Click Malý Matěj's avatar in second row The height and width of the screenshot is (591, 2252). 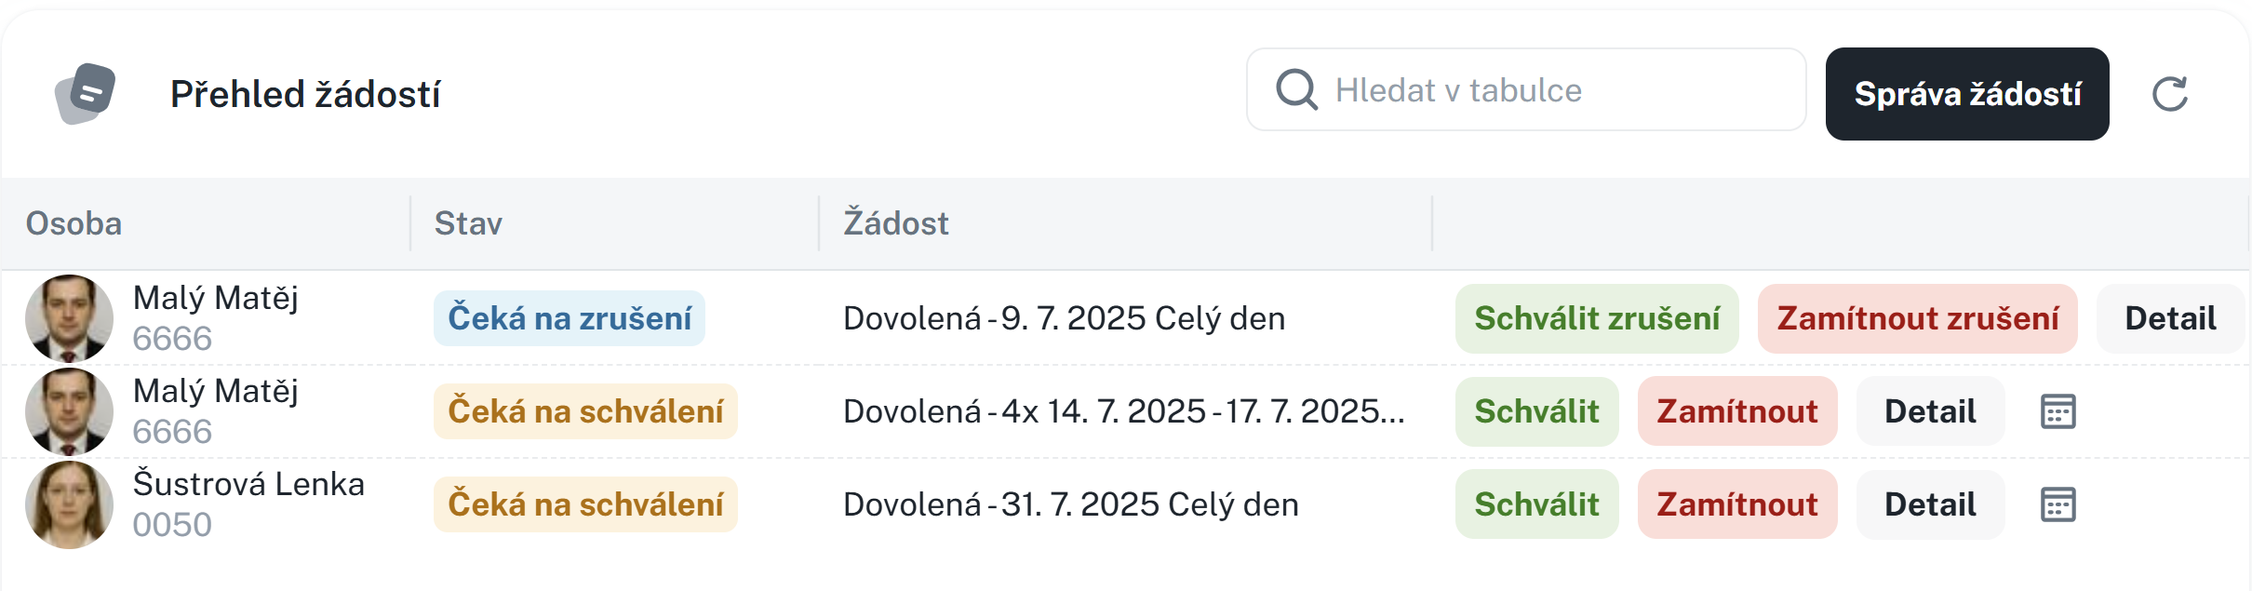(x=69, y=411)
